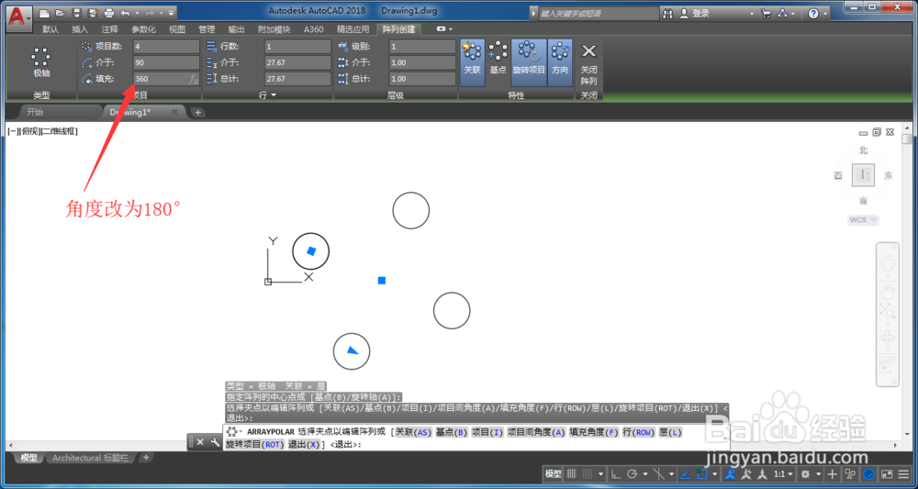Edit the items 介于 angle field showing 90
Image resolution: width=918 pixels, height=489 pixels.
[166, 62]
